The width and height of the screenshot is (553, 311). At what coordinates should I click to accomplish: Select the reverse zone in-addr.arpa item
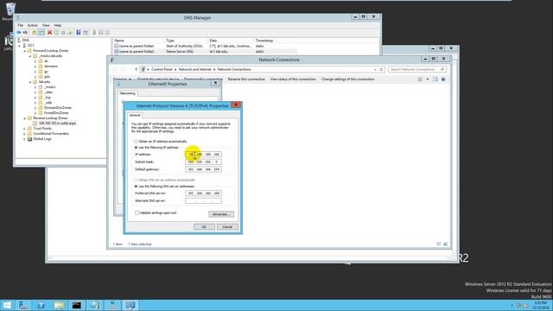[57, 124]
